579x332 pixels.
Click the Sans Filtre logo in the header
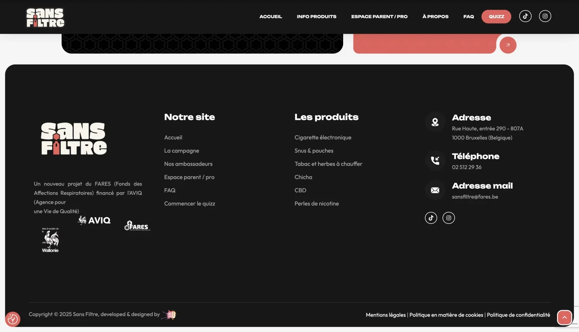click(45, 17)
